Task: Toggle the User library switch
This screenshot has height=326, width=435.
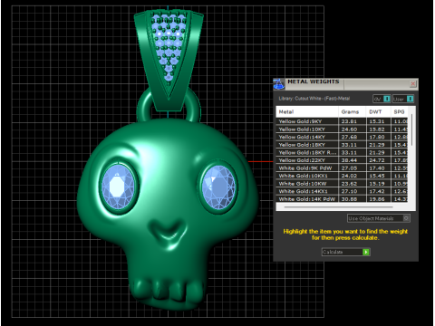Action: pyautogui.click(x=403, y=99)
